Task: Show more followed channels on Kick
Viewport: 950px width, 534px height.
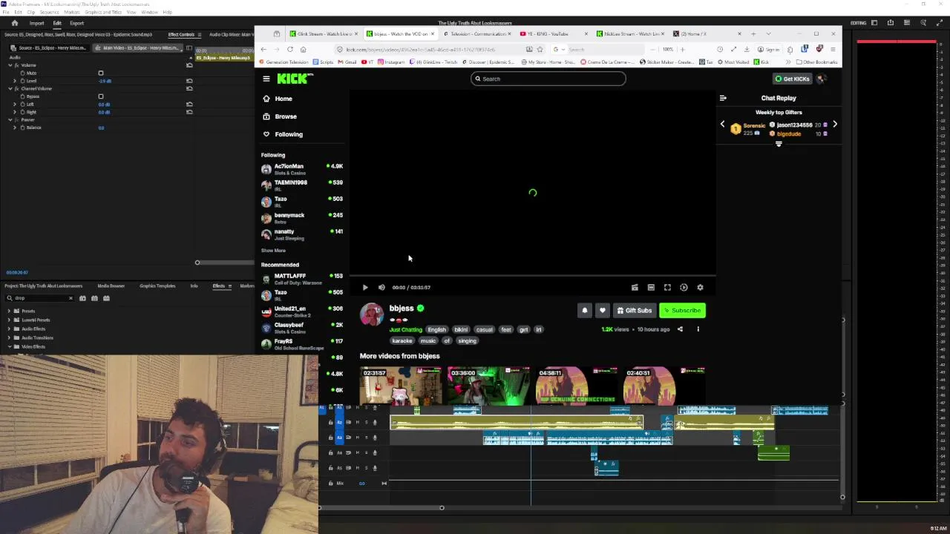Action: pyautogui.click(x=273, y=251)
